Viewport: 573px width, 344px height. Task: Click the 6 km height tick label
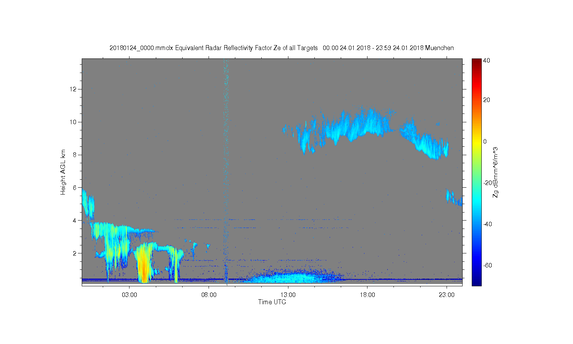[x=75, y=187]
